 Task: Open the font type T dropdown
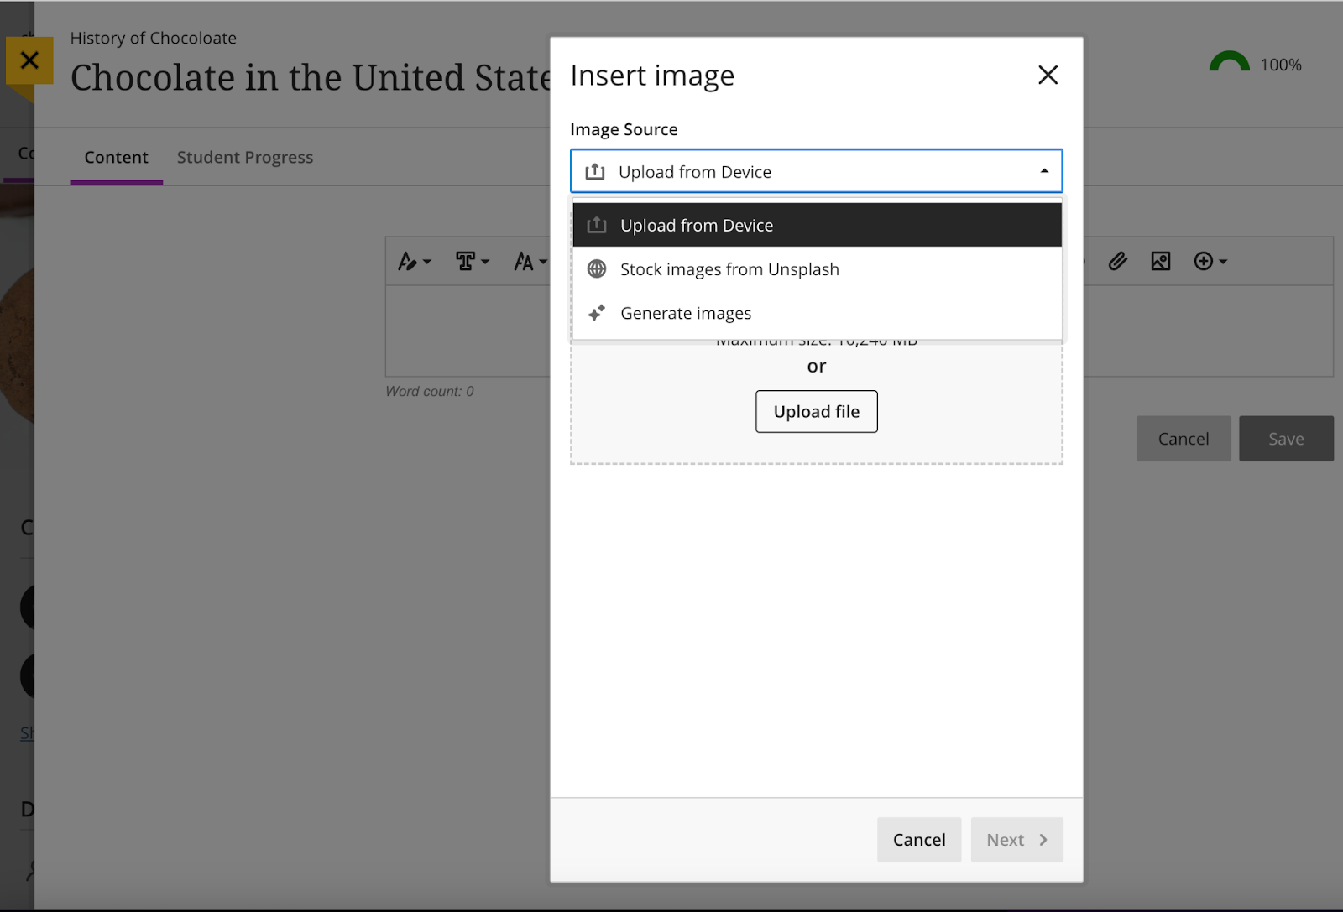pyautogui.click(x=472, y=262)
